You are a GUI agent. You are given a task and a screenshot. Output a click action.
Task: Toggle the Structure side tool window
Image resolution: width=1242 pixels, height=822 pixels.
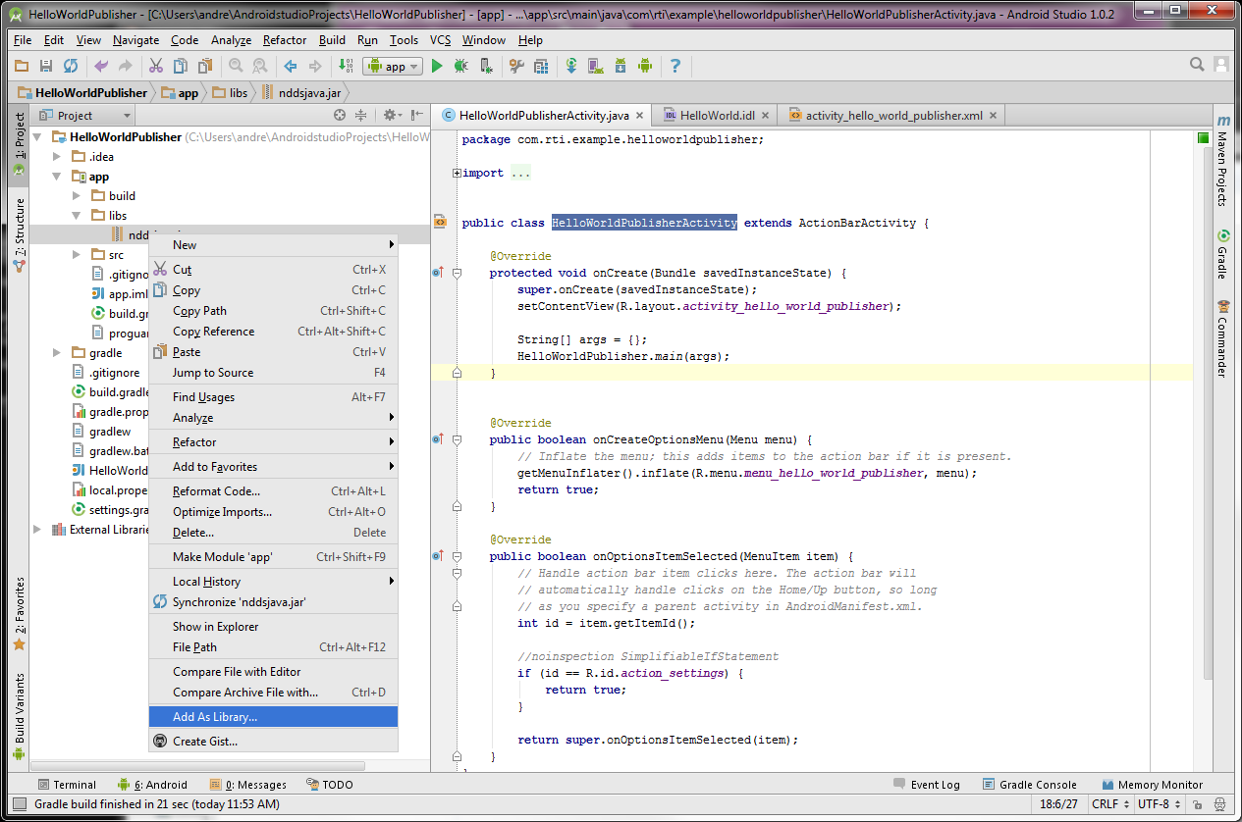pos(19,235)
